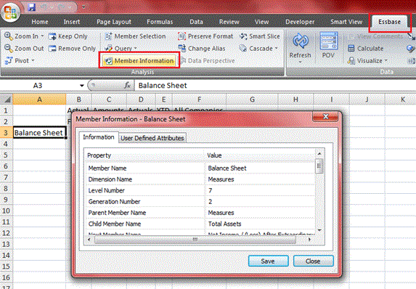This screenshot has height=289, width=416.
Task: Switch to User Defined Attributes tab
Action: (x=152, y=138)
